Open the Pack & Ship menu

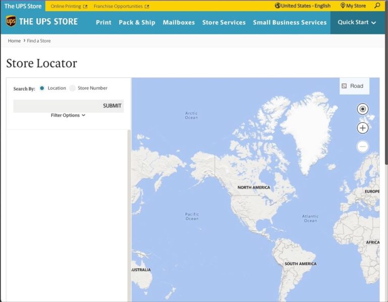click(137, 22)
